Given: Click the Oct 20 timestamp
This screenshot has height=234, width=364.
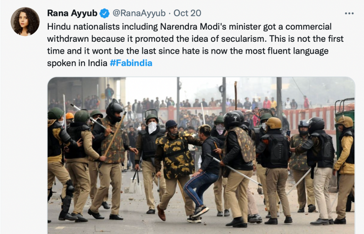Looking at the screenshot, I should coord(187,13).
